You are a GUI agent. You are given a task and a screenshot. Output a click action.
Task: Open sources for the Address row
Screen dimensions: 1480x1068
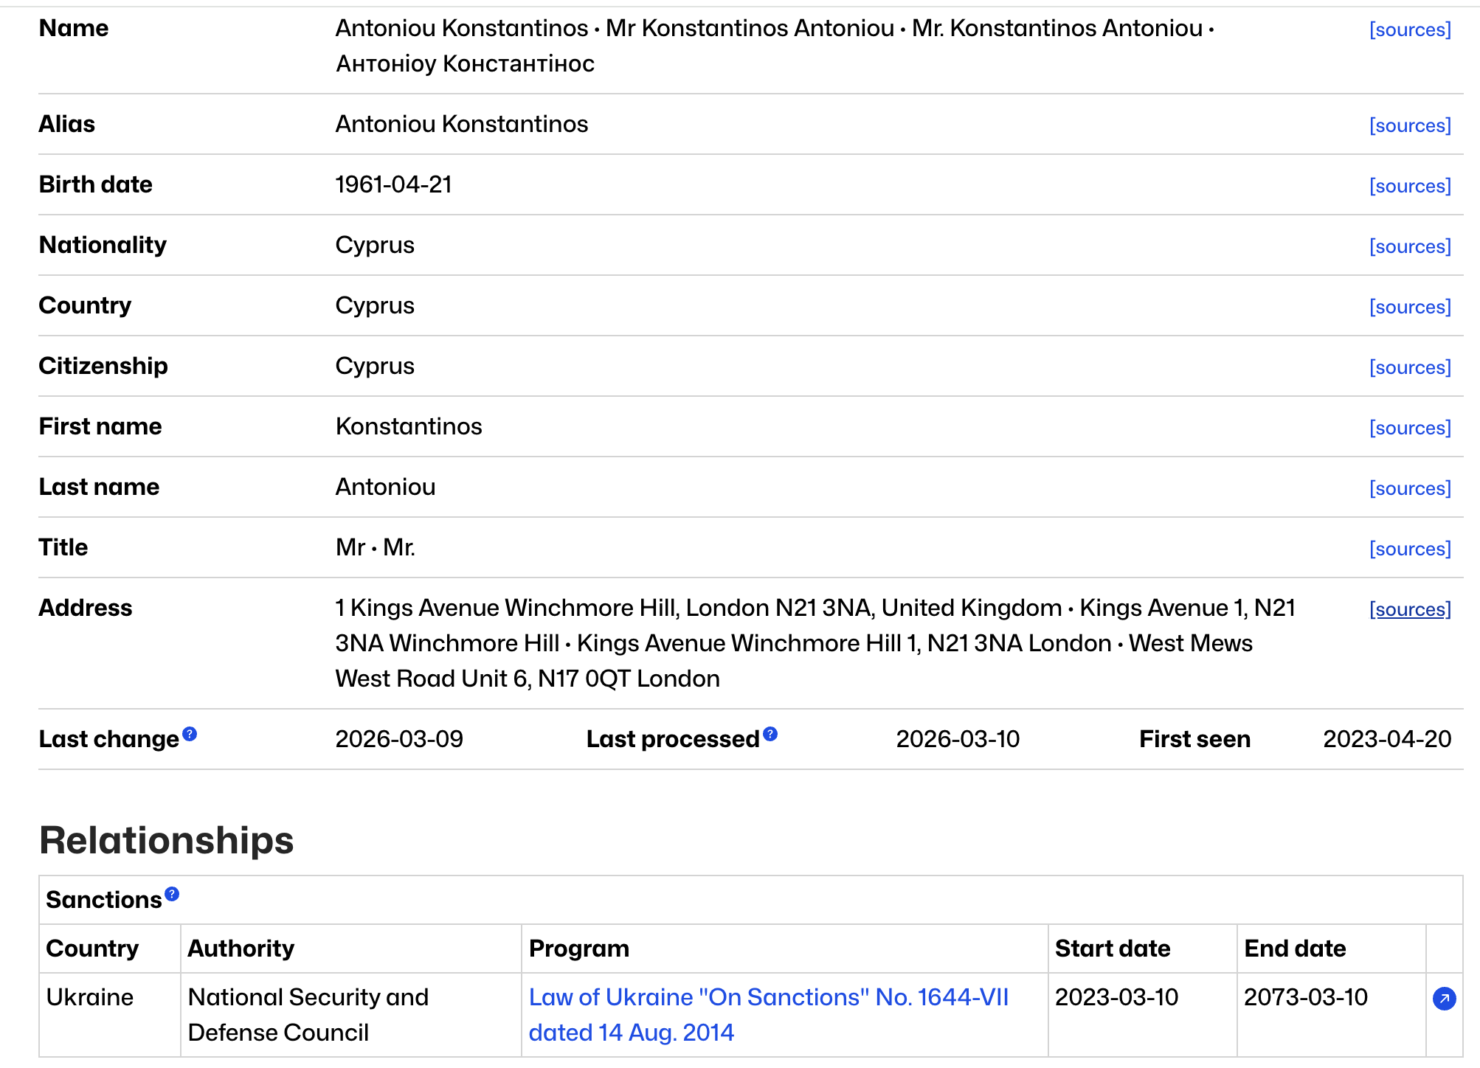point(1409,609)
